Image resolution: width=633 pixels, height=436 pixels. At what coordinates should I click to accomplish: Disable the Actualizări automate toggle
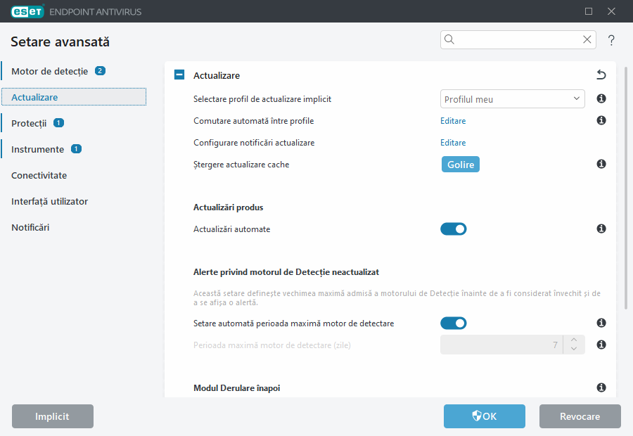[x=454, y=229]
